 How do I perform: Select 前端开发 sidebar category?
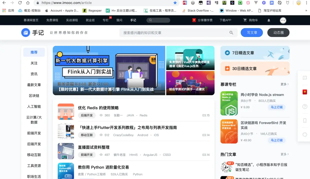point(34,133)
